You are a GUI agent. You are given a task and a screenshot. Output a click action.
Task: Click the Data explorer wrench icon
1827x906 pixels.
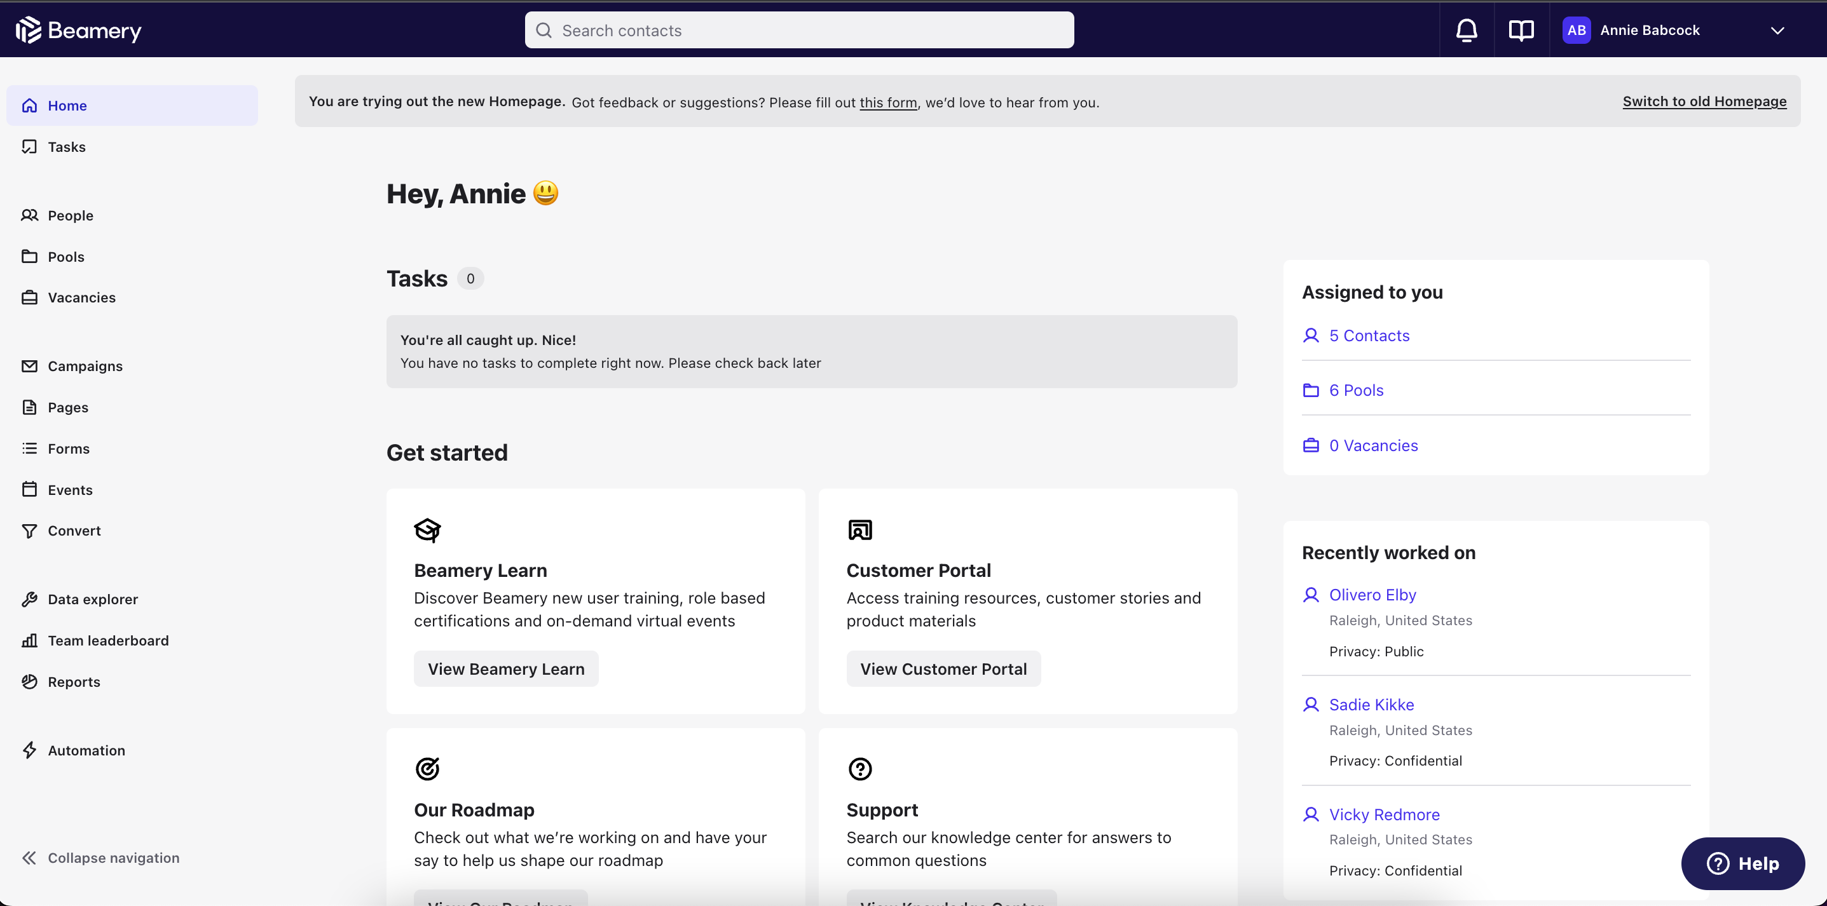point(29,599)
